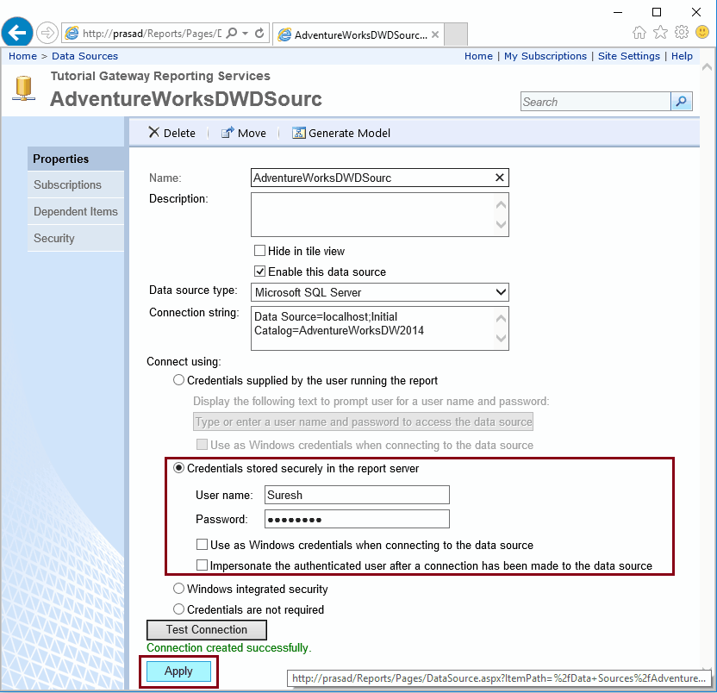Image resolution: width=717 pixels, height=693 pixels.
Task: Open Data source type dropdown
Action: 379,292
